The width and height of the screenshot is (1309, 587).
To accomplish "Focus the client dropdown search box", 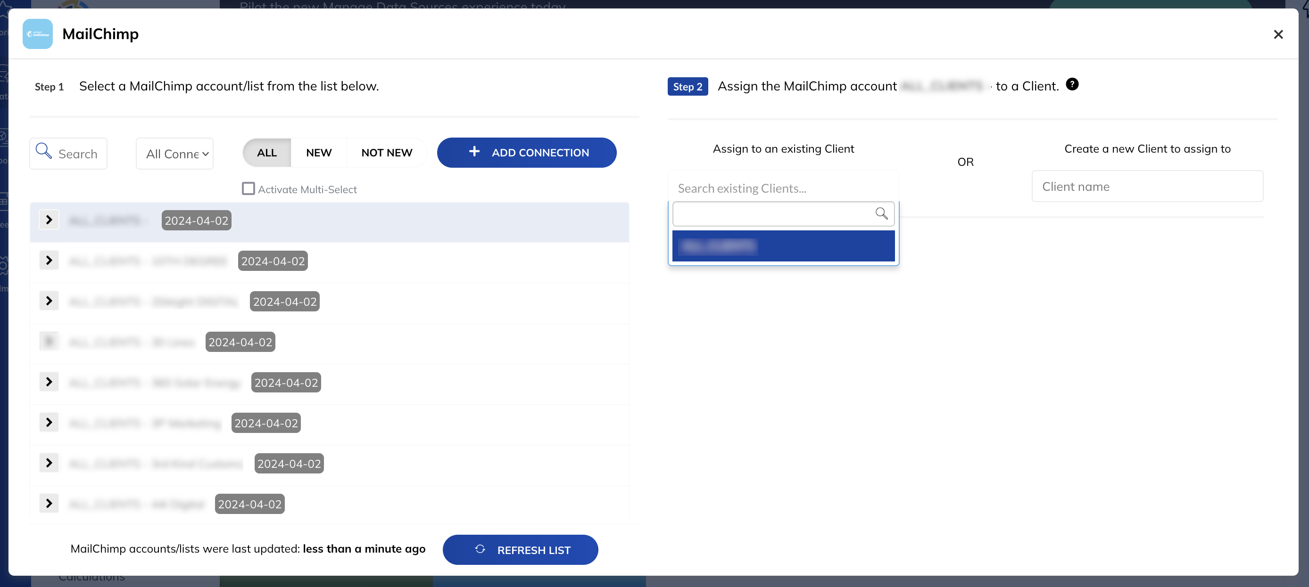I will click(783, 214).
